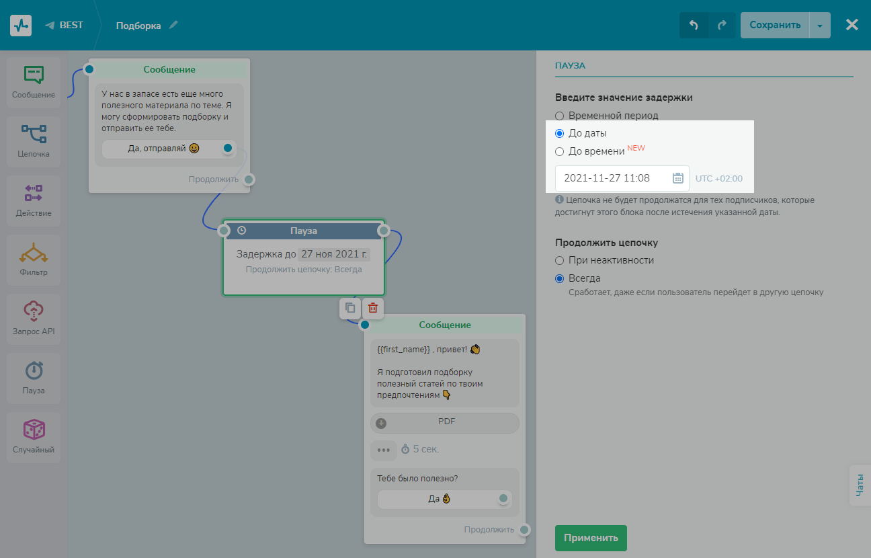Duplicate the Pause block with copy icon
Image resolution: width=871 pixels, height=558 pixels.
click(x=350, y=309)
